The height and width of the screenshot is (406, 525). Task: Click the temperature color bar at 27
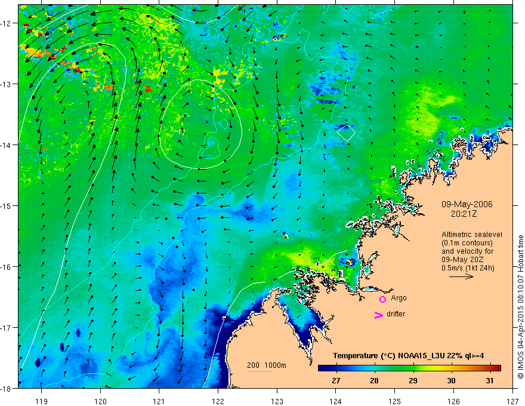tap(336, 368)
